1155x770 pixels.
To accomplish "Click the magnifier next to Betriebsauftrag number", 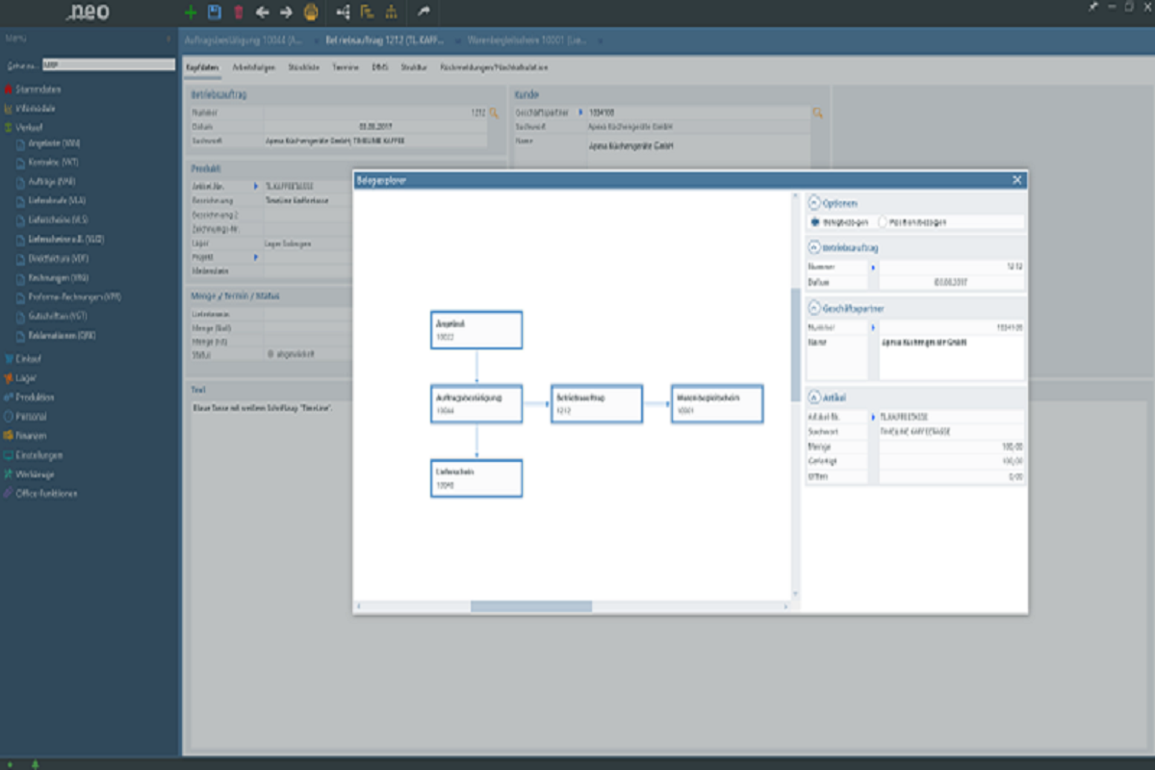I will click(494, 113).
